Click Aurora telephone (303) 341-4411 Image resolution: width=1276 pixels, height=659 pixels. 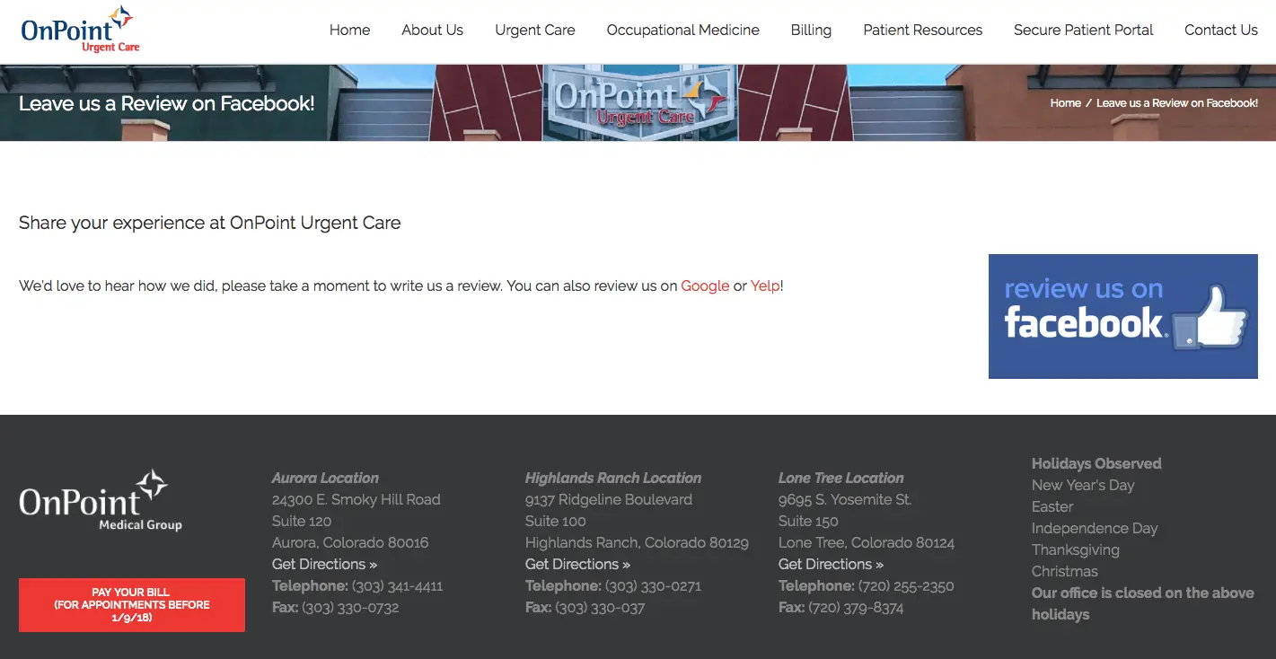(397, 585)
